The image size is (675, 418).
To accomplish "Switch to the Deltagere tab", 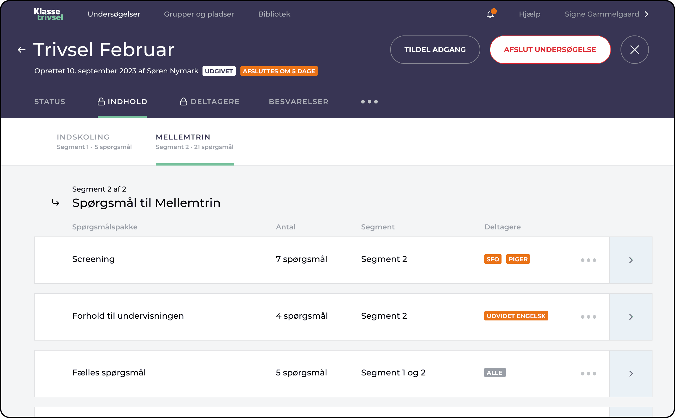I will click(x=210, y=102).
